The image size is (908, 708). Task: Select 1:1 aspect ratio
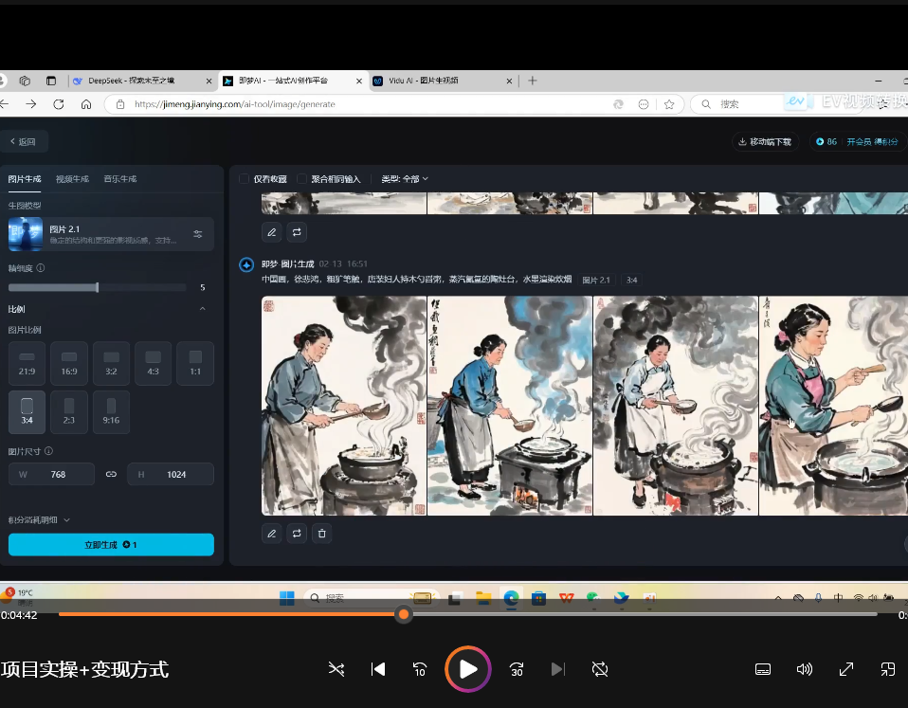pos(196,364)
